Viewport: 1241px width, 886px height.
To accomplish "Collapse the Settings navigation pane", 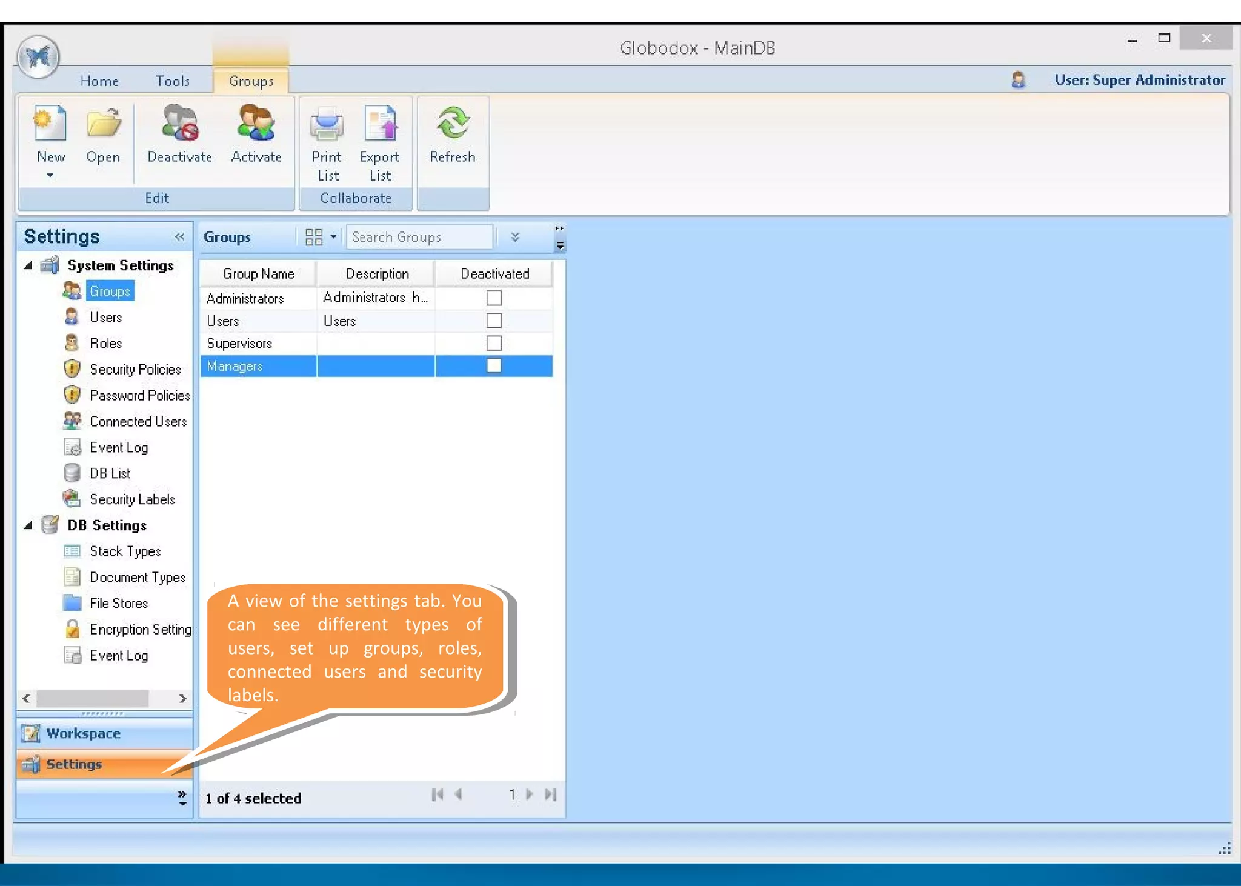I will click(179, 237).
